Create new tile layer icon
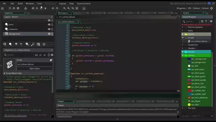Screen dimensions: 216x122 coord(16,44)
